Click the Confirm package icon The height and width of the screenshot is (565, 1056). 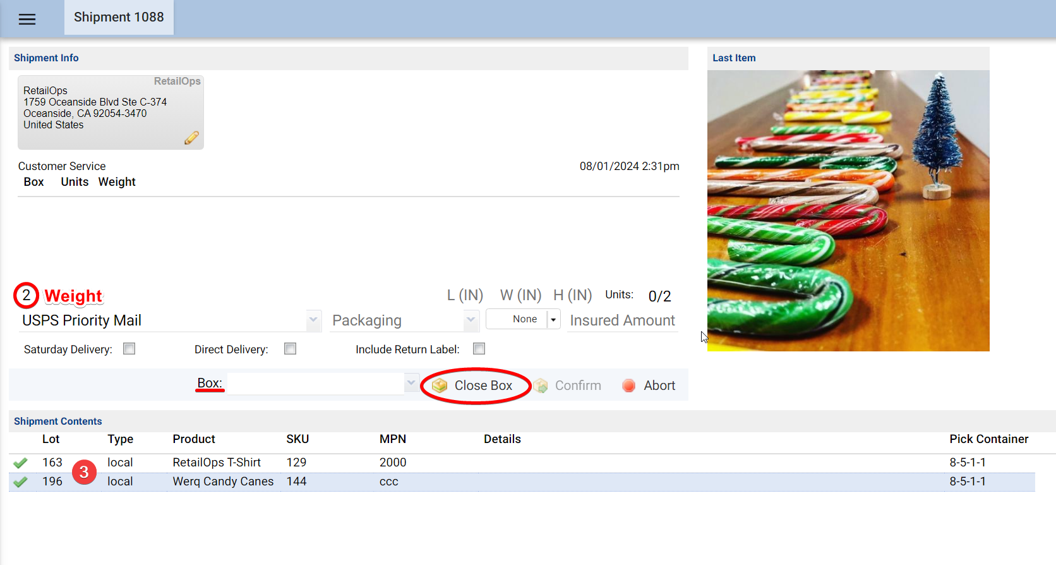(x=541, y=386)
